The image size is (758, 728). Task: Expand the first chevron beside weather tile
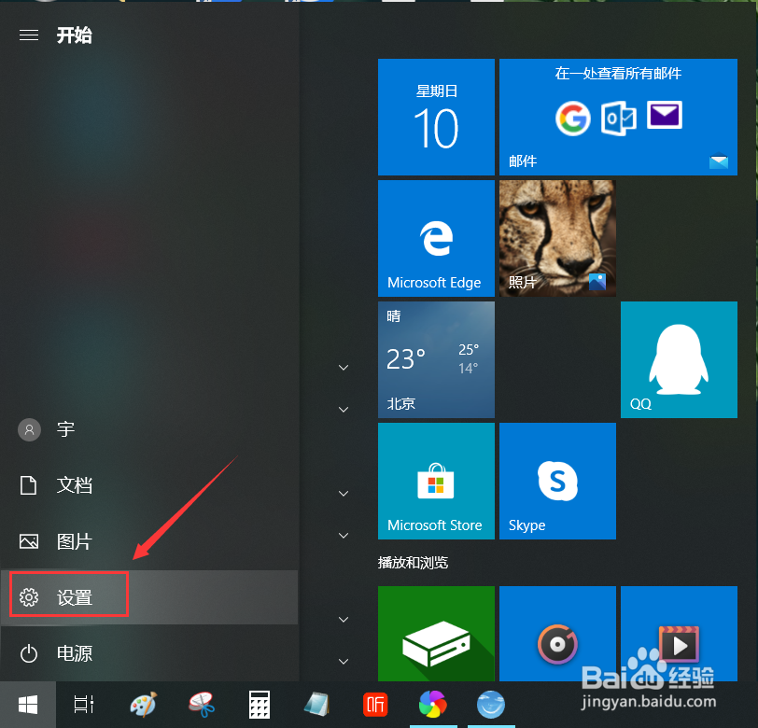click(344, 368)
